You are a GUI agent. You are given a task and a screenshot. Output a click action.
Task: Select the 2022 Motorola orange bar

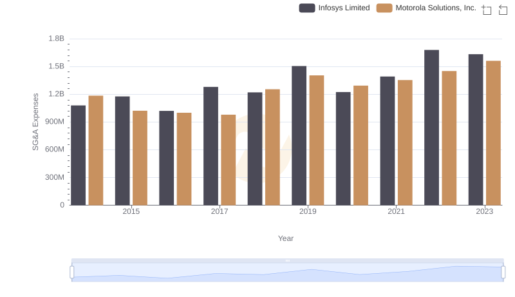[x=449, y=139]
